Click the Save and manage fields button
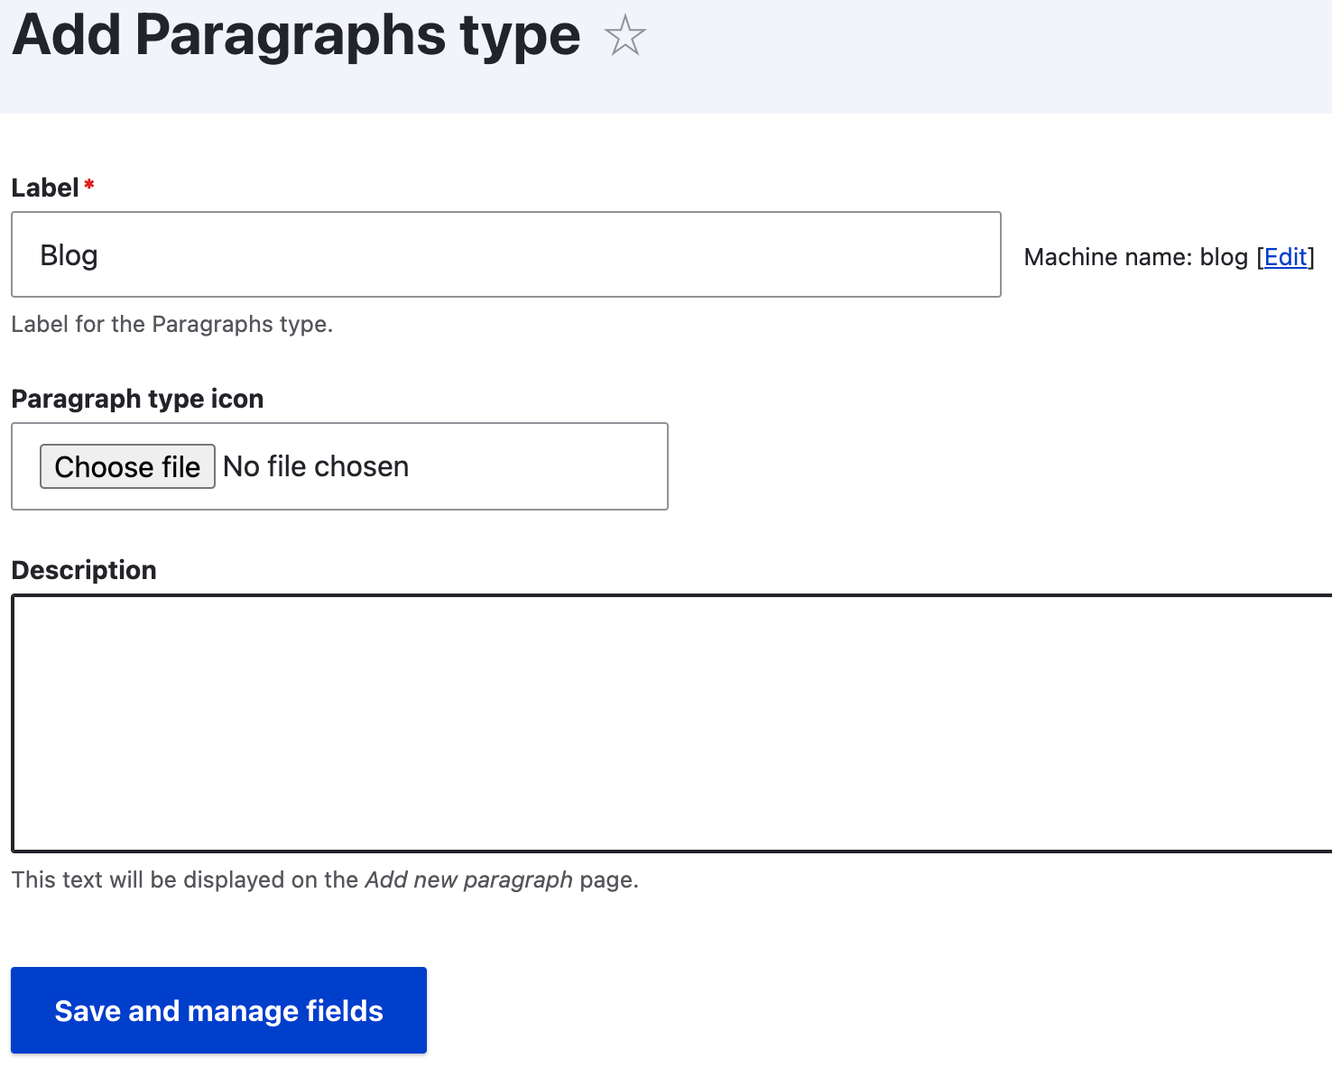The height and width of the screenshot is (1077, 1332). (x=217, y=1010)
